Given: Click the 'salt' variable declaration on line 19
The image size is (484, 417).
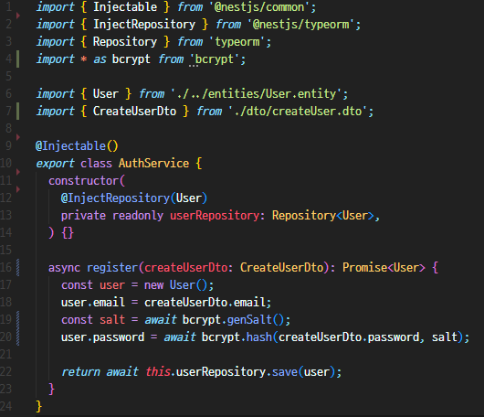Looking at the screenshot, I should 112,319.
